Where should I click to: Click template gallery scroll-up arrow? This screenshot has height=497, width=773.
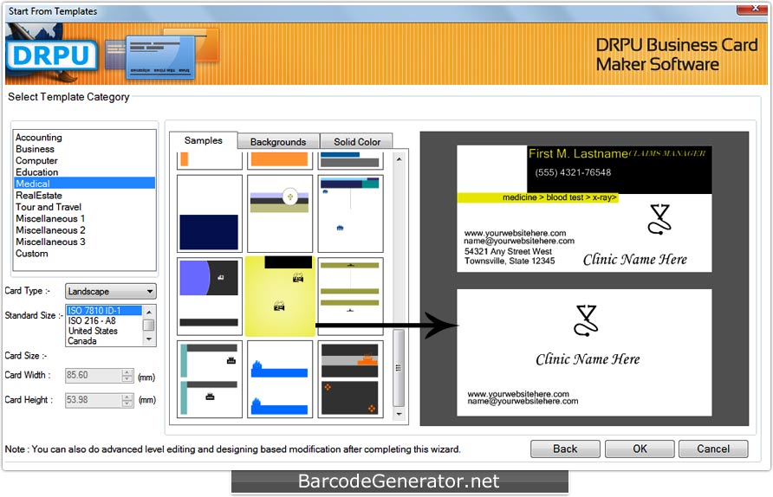(399, 159)
